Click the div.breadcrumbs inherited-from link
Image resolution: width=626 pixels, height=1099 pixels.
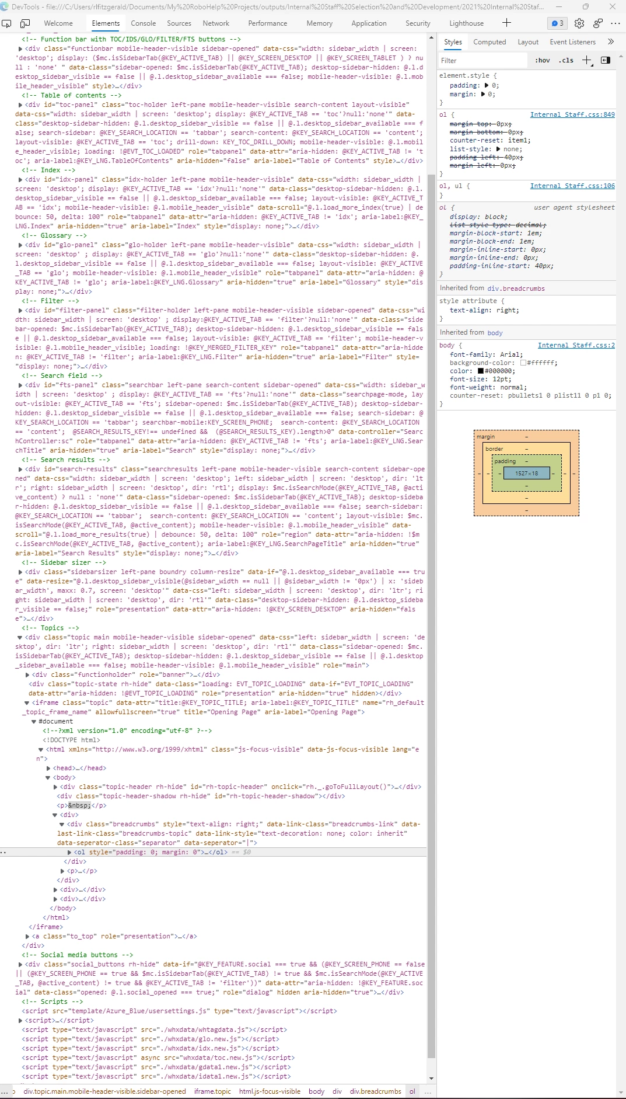click(516, 288)
